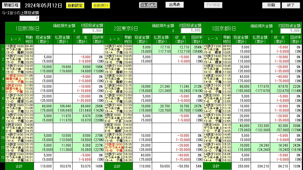Click the 初回投資金額 field for 1回新潟6日
Screen dimensions: 303x170
click(92, 31)
